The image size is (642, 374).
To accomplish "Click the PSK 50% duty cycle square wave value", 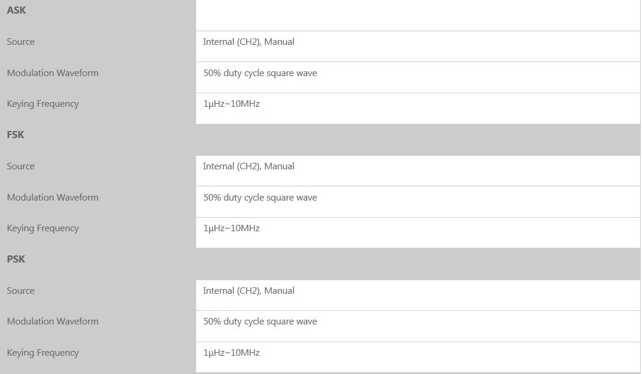I will tap(260, 321).
